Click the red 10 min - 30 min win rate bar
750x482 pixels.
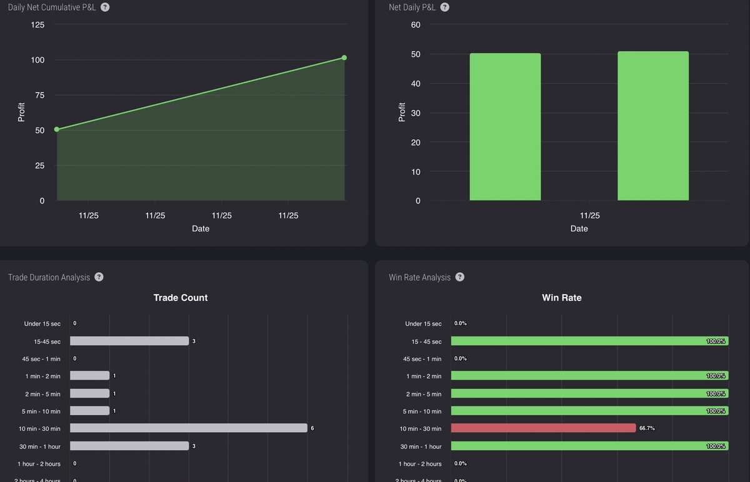pyautogui.click(x=543, y=428)
